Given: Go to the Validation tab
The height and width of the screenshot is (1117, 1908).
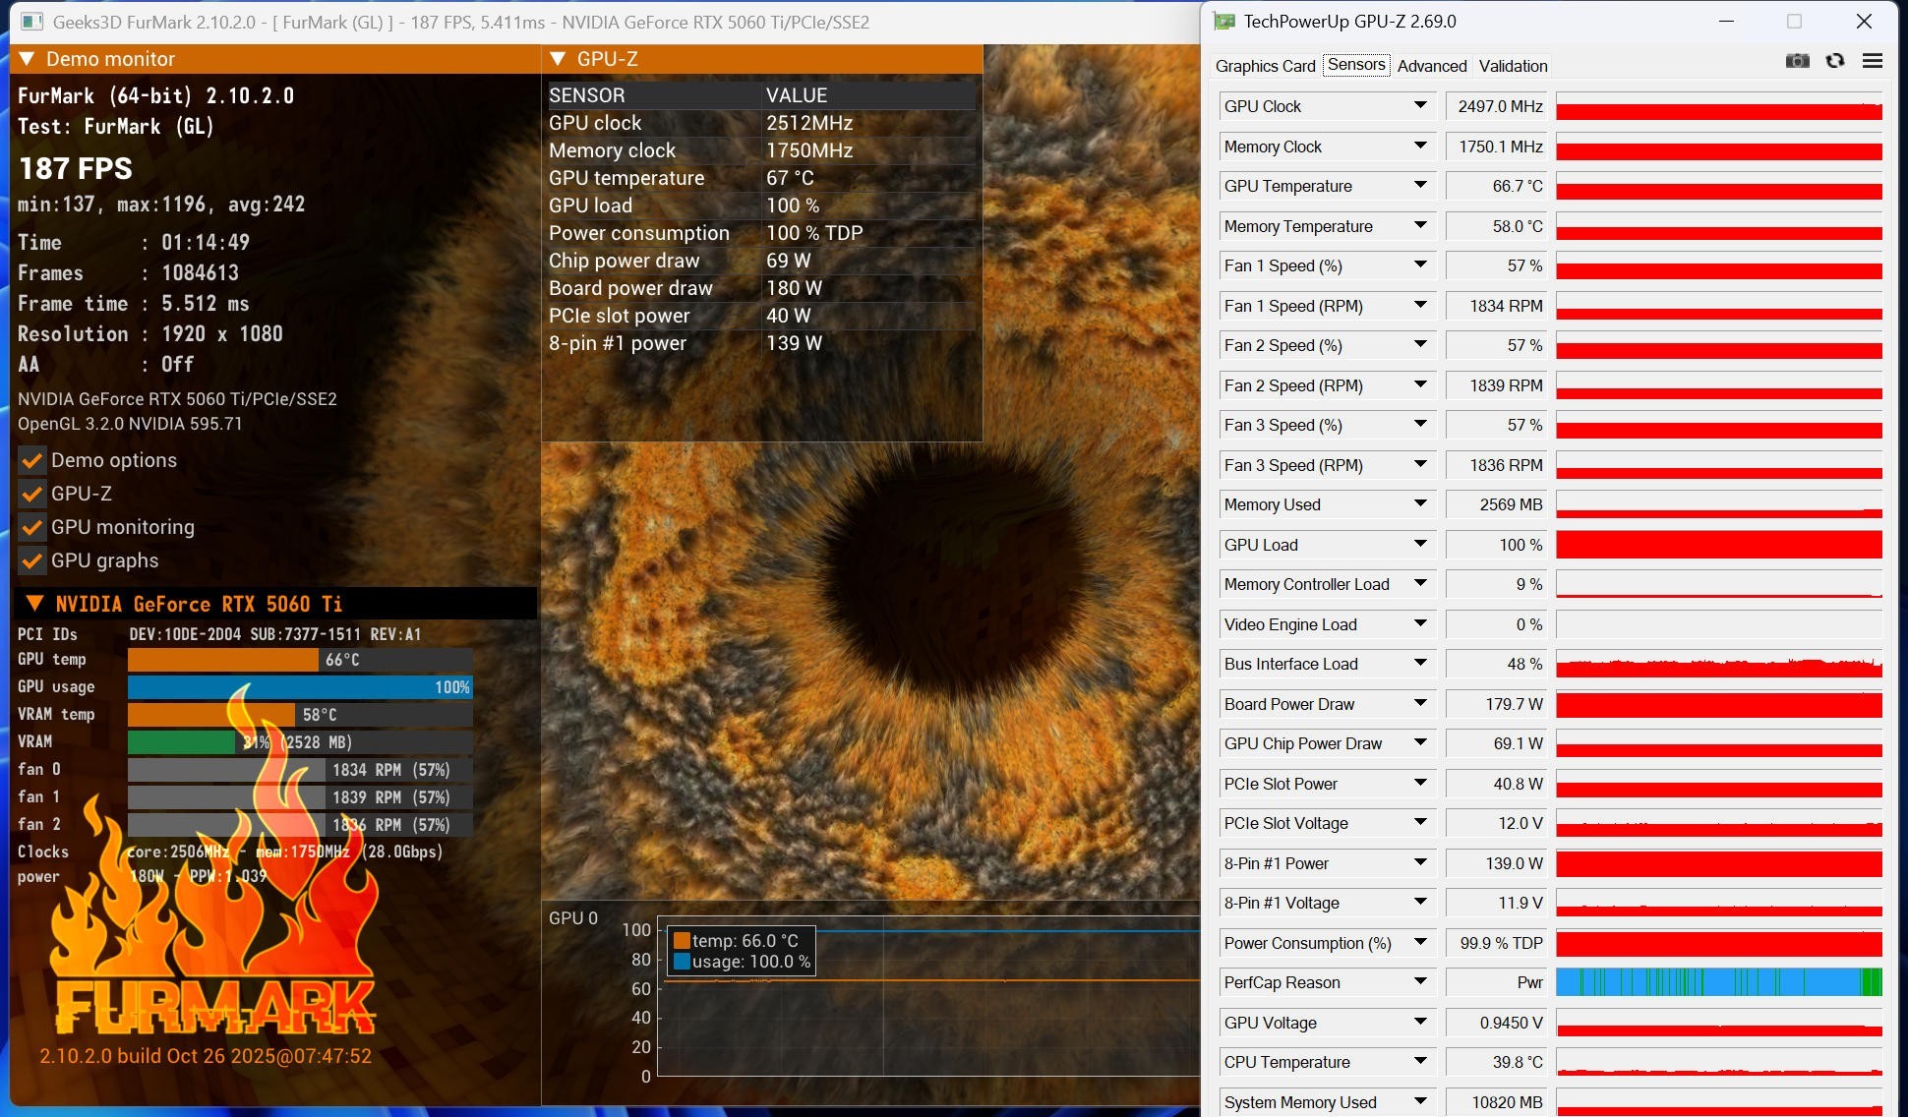Looking at the screenshot, I should tap(1513, 66).
